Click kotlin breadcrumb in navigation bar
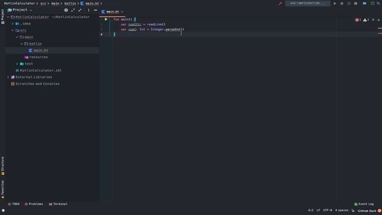 [x=70, y=4]
